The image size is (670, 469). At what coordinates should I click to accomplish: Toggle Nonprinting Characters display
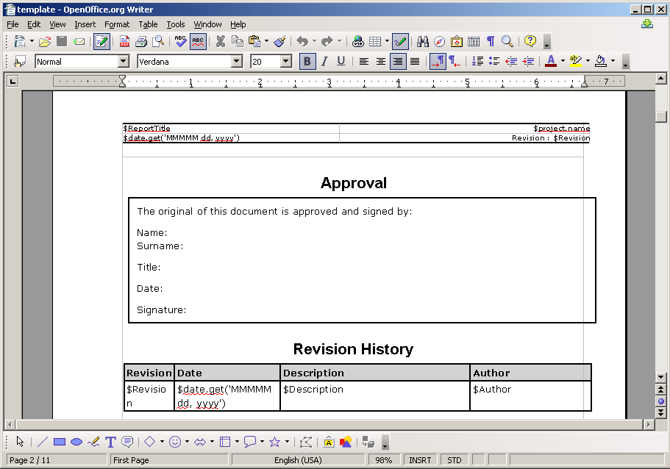tap(491, 41)
